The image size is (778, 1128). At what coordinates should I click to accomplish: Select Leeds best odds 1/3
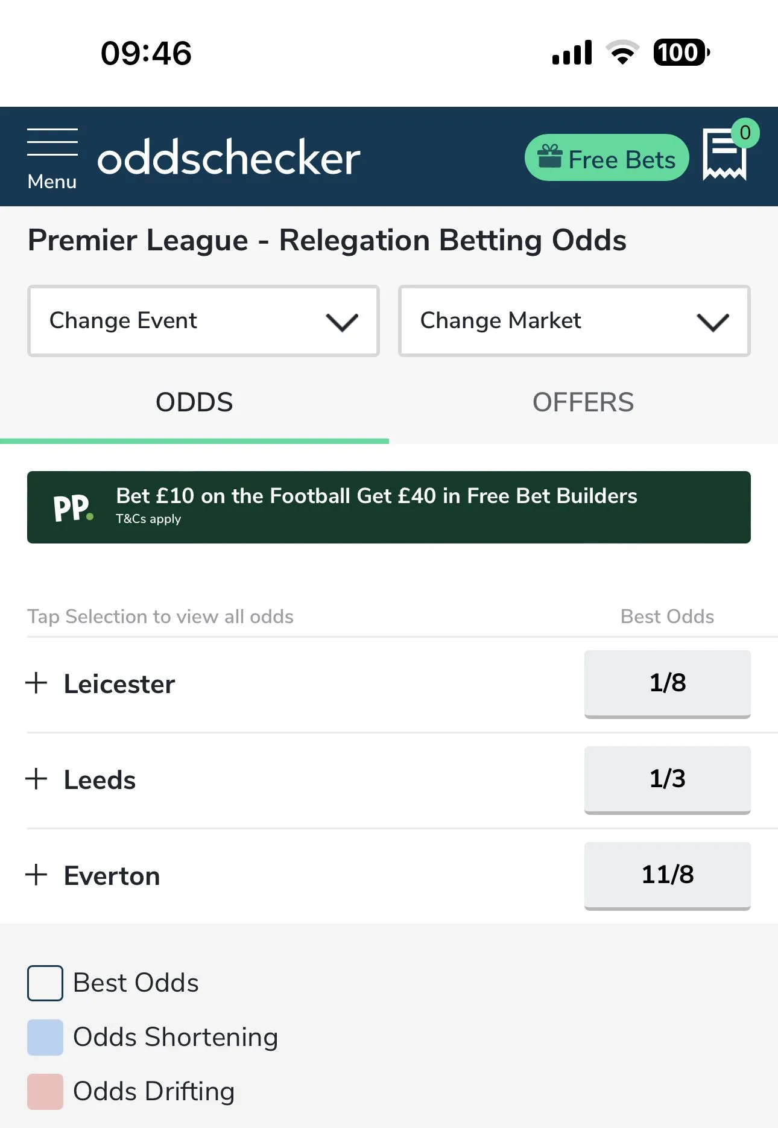[667, 779]
